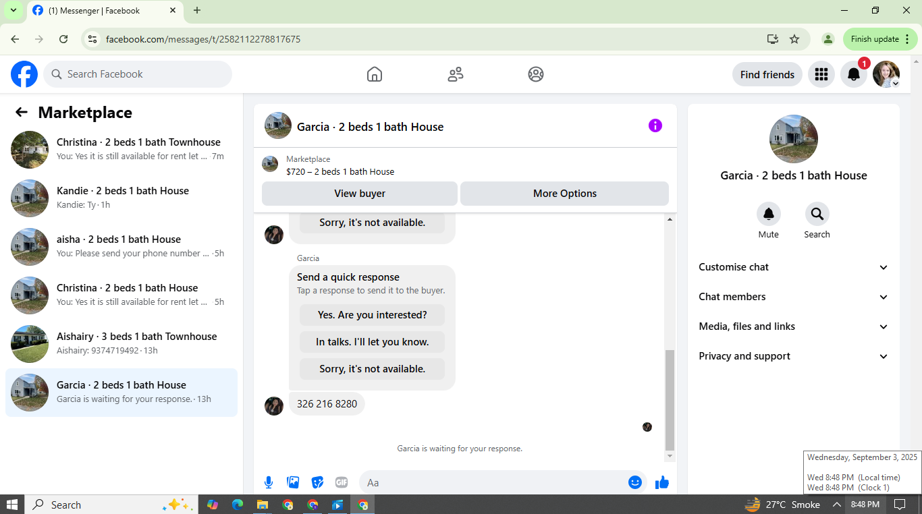This screenshot has height=514, width=922.
Task: Open Microsoft Edge from the taskbar
Action: [238, 505]
